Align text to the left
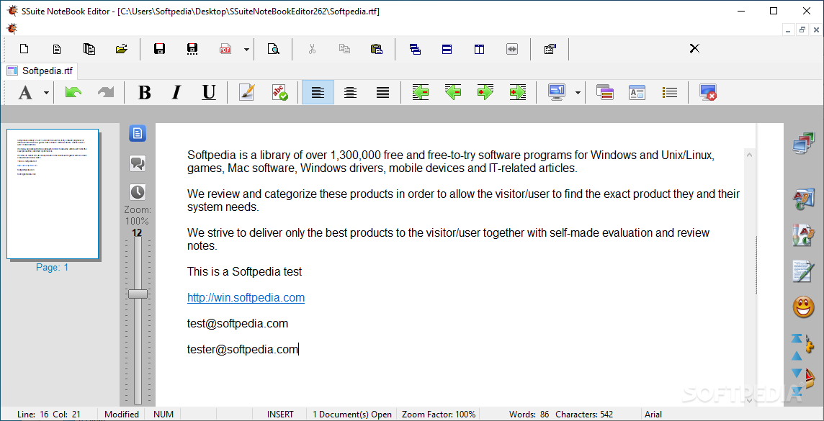This screenshot has width=824, height=421. pyautogui.click(x=318, y=92)
